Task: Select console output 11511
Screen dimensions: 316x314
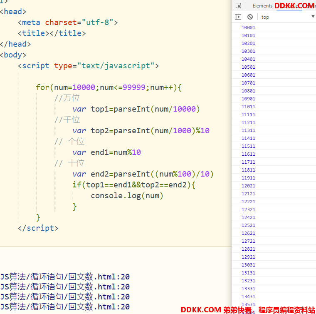Action: pyautogui.click(x=248, y=146)
